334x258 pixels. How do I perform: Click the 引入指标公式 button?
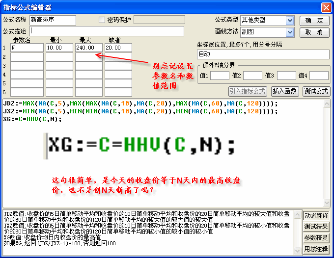(x=248, y=91)
